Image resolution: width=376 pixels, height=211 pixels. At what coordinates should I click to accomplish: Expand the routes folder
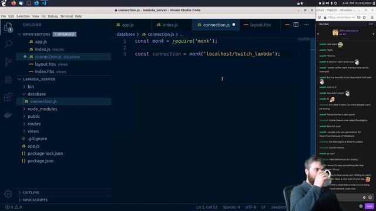coord(24,124)
